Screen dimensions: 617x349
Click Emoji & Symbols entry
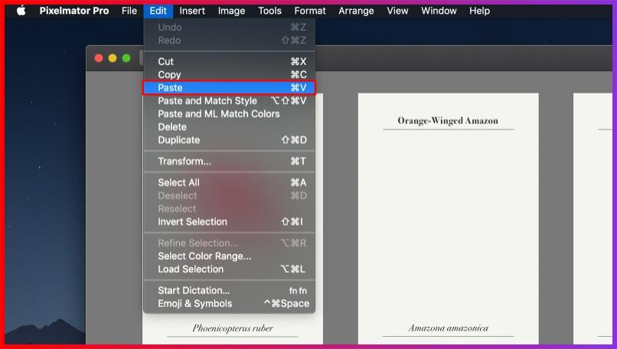[x=194, y=304]
